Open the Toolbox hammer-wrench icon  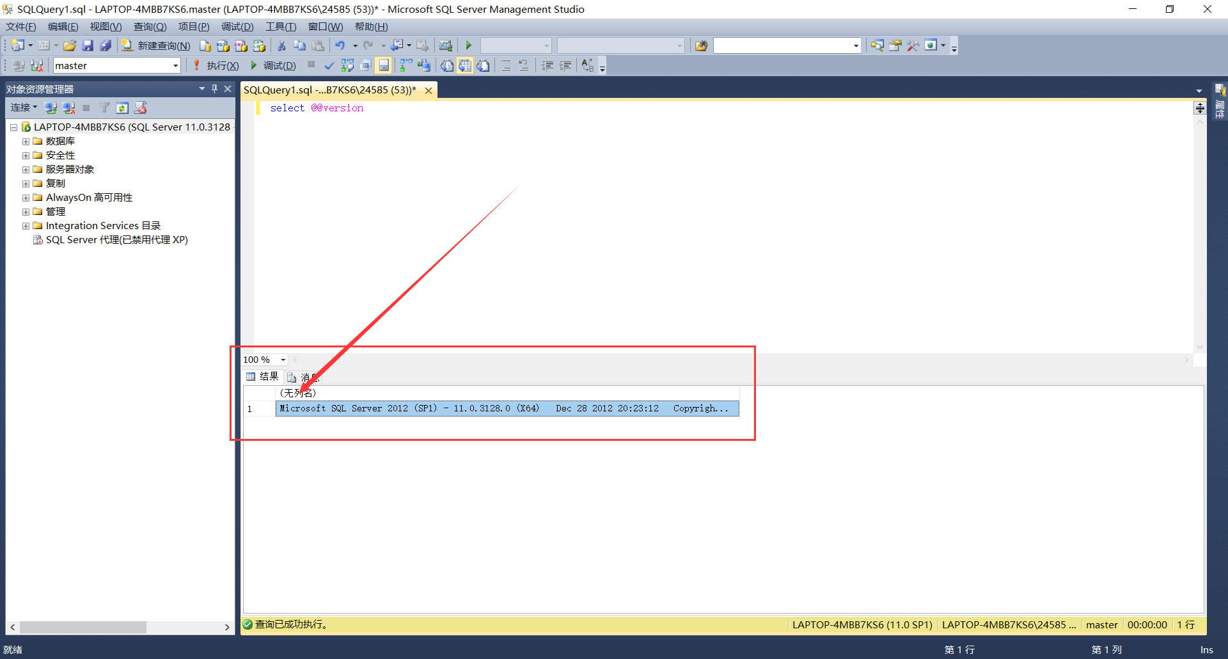tap(913, 45)
